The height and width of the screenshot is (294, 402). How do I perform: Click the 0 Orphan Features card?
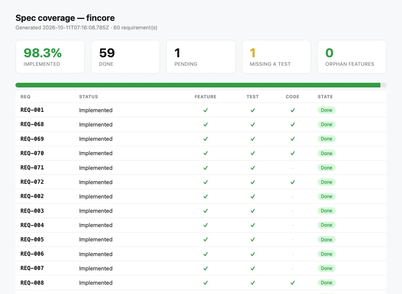(x=352, y=57)
